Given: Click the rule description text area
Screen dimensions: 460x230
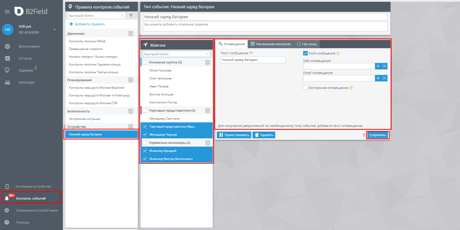Looking at the screenshot, I should (265, 26).
